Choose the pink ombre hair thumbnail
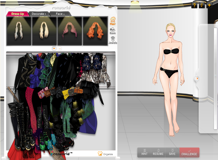The image size is (218, 160). (70, 31)
